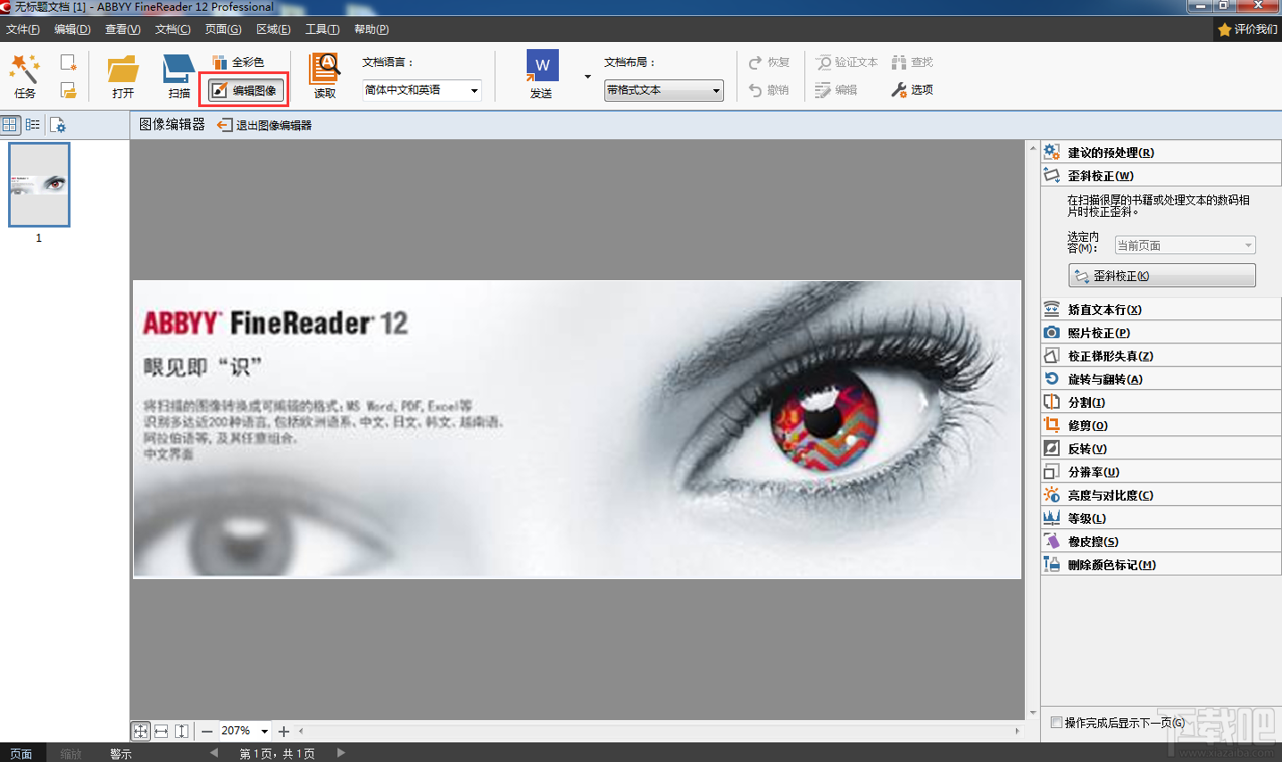Select the page 1 thumbnail

tap(38, 185)
